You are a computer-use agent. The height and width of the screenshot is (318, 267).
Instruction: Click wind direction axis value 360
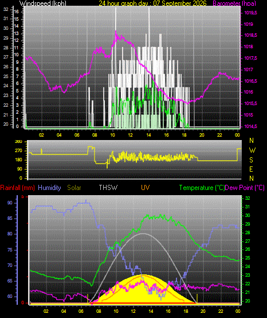tap(19, 142)
